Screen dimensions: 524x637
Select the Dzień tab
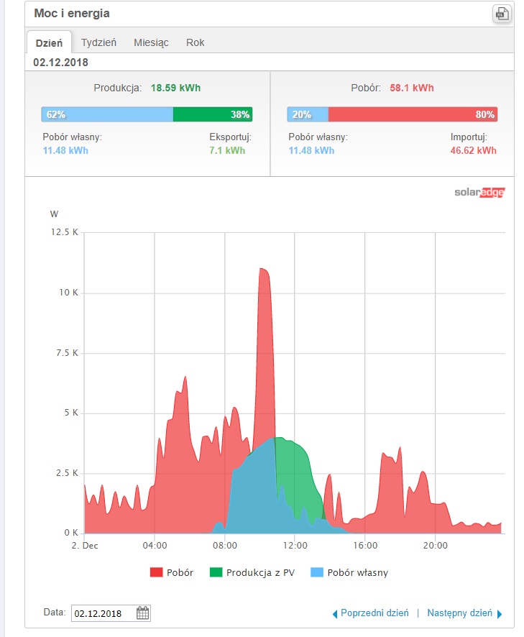click(x=50, y=42)
